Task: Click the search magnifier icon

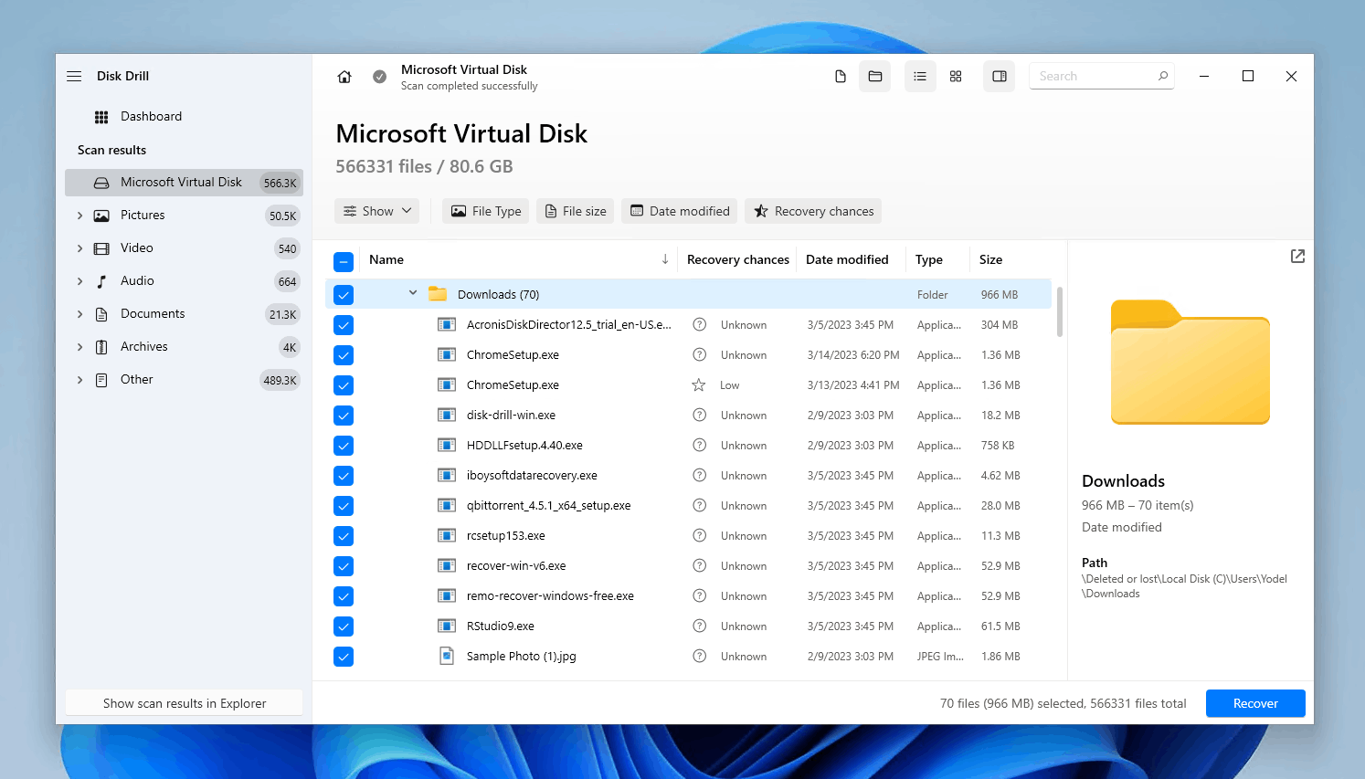Action: [1163, 76]
